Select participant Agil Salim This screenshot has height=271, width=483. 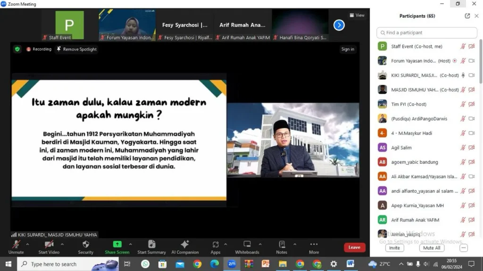pos(426,147)
